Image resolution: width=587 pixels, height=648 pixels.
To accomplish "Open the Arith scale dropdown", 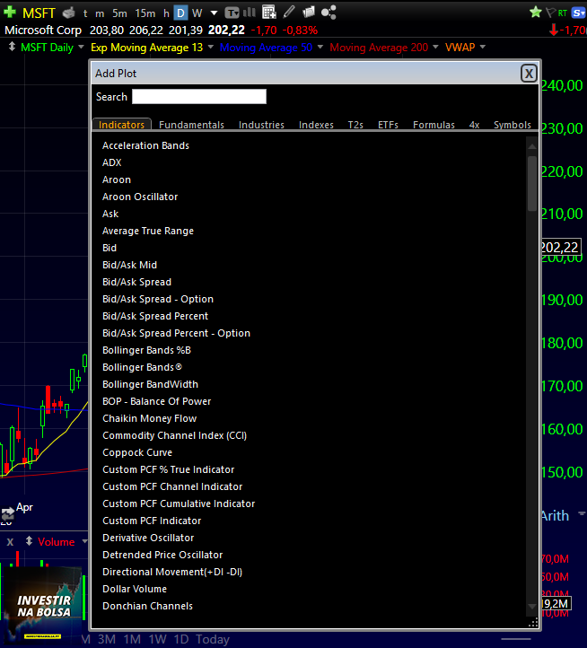I will point(582,513).
